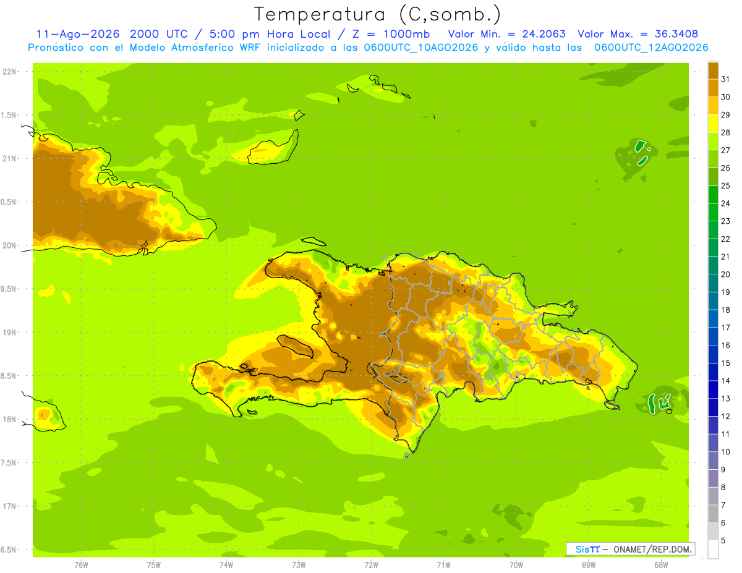Viewport: 742px width, 573px height.
Task: Click legend value 5
Action: click(723, 540)
